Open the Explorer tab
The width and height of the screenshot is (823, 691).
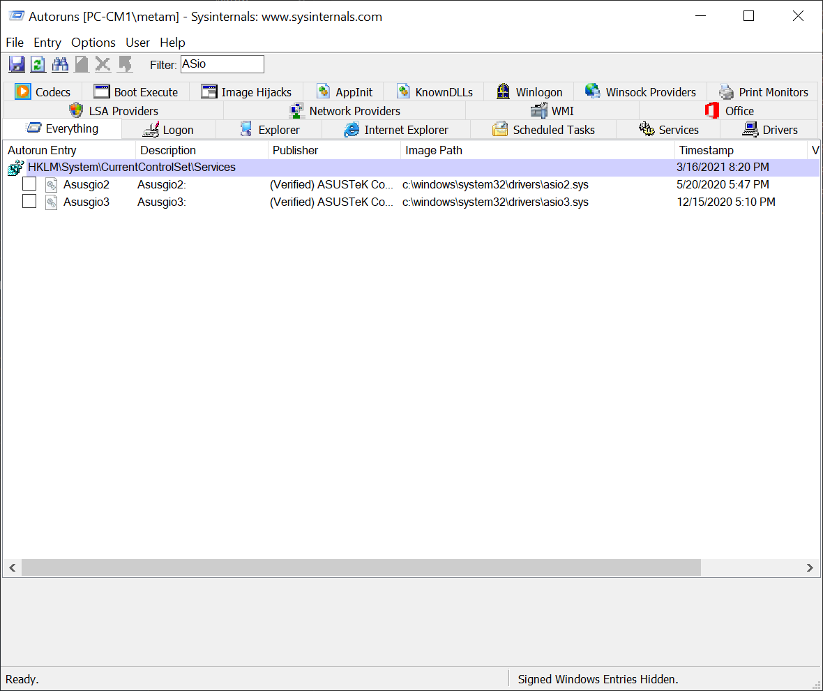269,130
